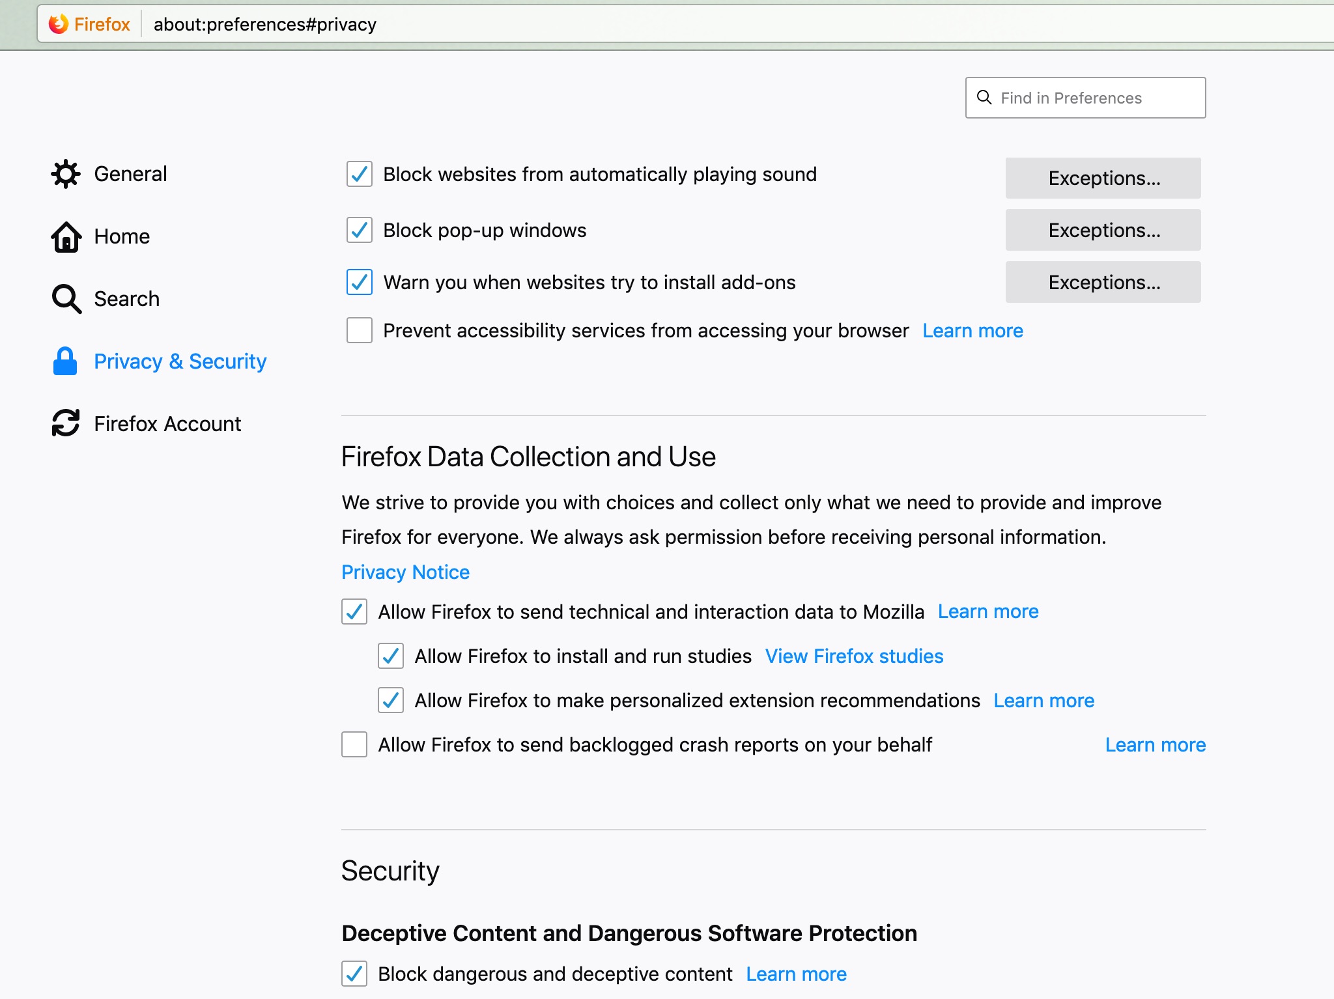Select the Firefox Account sync icon

(x=66, y=423)
